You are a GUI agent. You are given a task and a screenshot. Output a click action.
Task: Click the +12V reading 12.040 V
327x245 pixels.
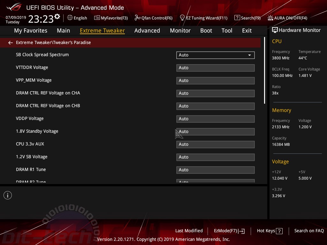[x=280, y=178]
